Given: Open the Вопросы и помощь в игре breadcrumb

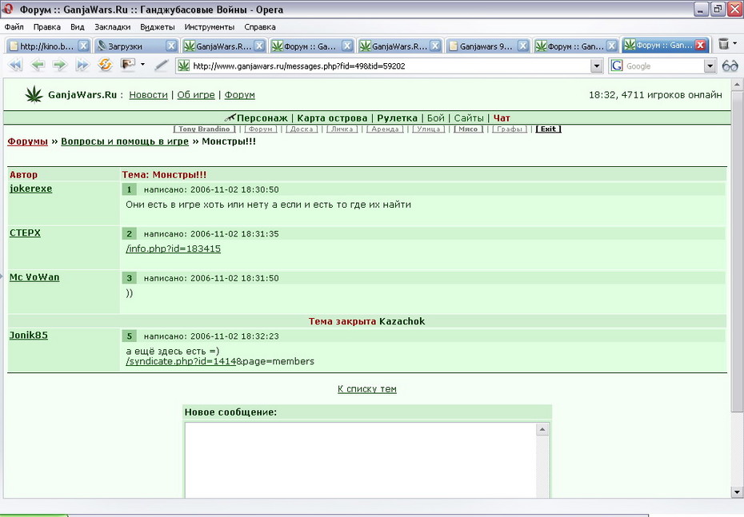Looking at the screenshot, I should [125, 141].
